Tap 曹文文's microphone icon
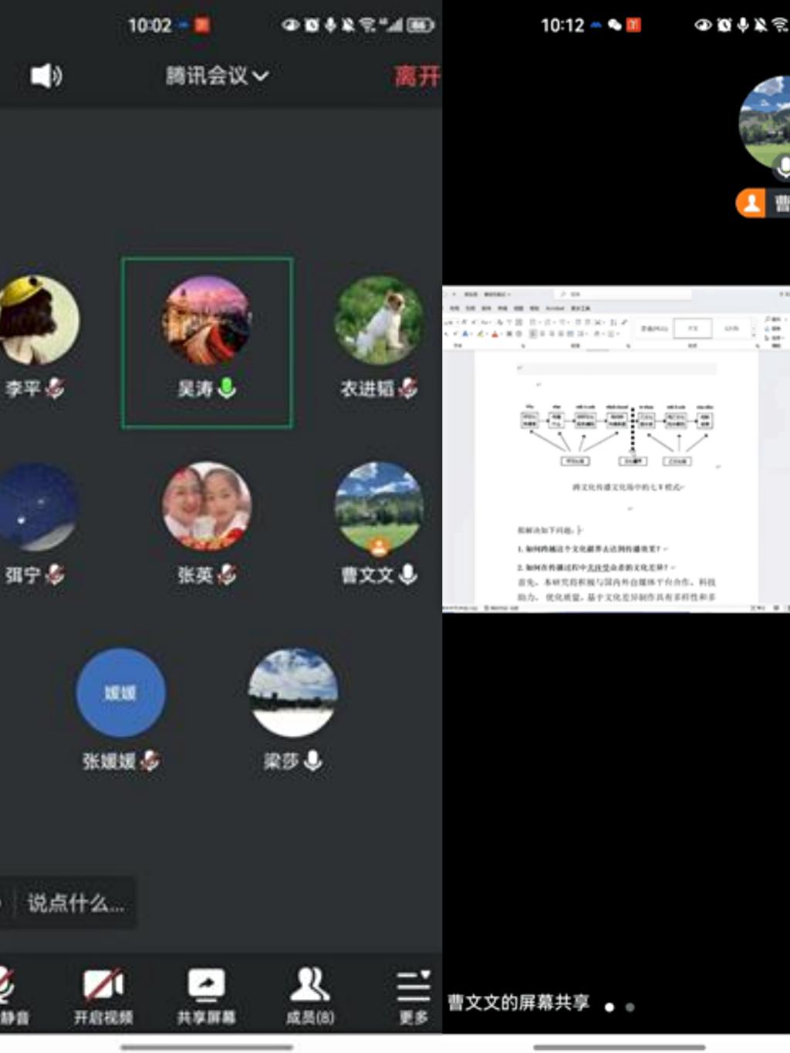Image resolution: width=790 pixels, height=1053 pixels. pyautogui.click(x=408, y=574)
